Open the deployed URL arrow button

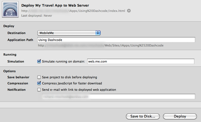point(129,11)
